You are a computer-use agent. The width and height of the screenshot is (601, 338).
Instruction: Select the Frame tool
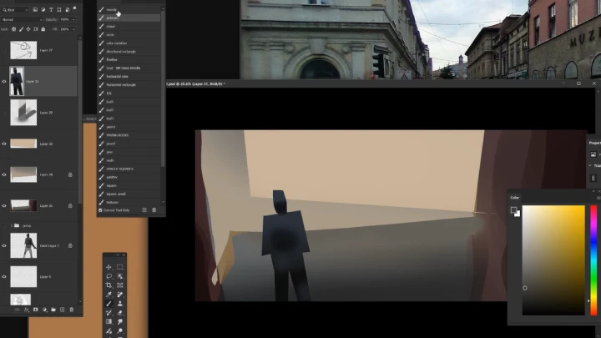[x=120, y=285]
